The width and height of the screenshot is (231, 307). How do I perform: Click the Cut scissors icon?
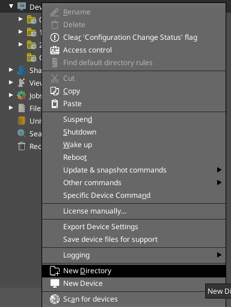pos(55,78)
